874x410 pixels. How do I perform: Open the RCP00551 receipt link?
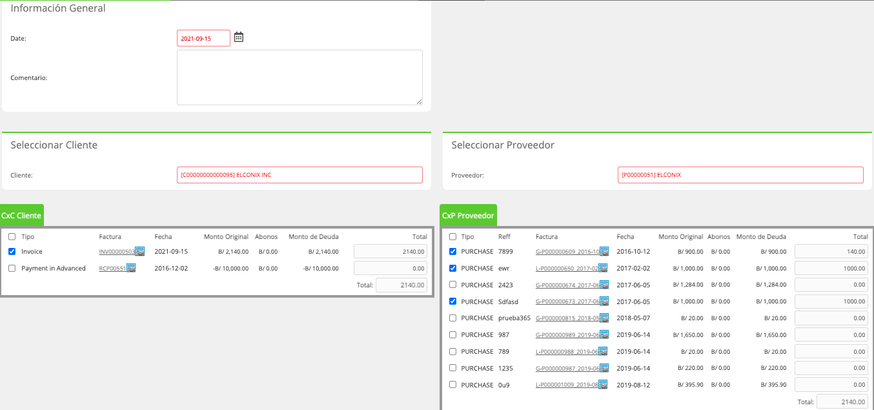click(113, 269)
